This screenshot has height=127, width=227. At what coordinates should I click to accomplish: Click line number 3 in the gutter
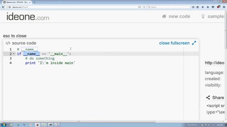tap(11, 59)
